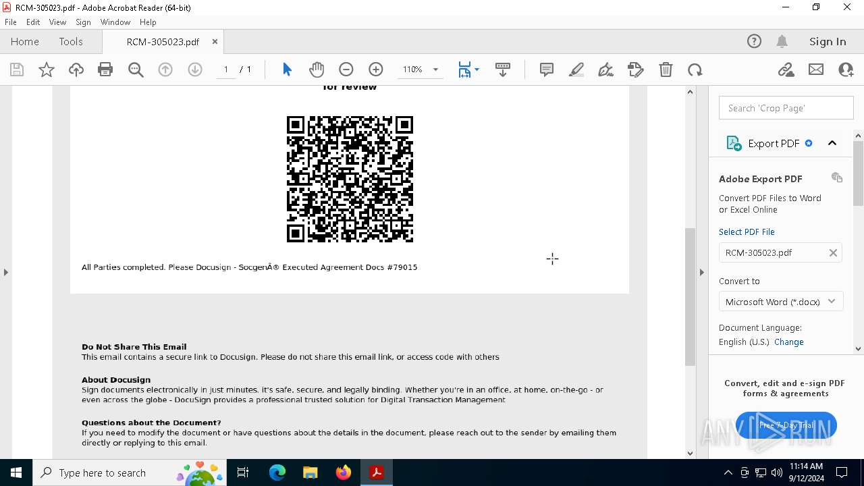
Task: Collapse the right tools pane arrow
Action: 701,272
